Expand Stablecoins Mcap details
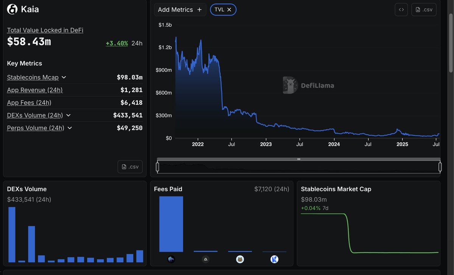 coord(64,77)
